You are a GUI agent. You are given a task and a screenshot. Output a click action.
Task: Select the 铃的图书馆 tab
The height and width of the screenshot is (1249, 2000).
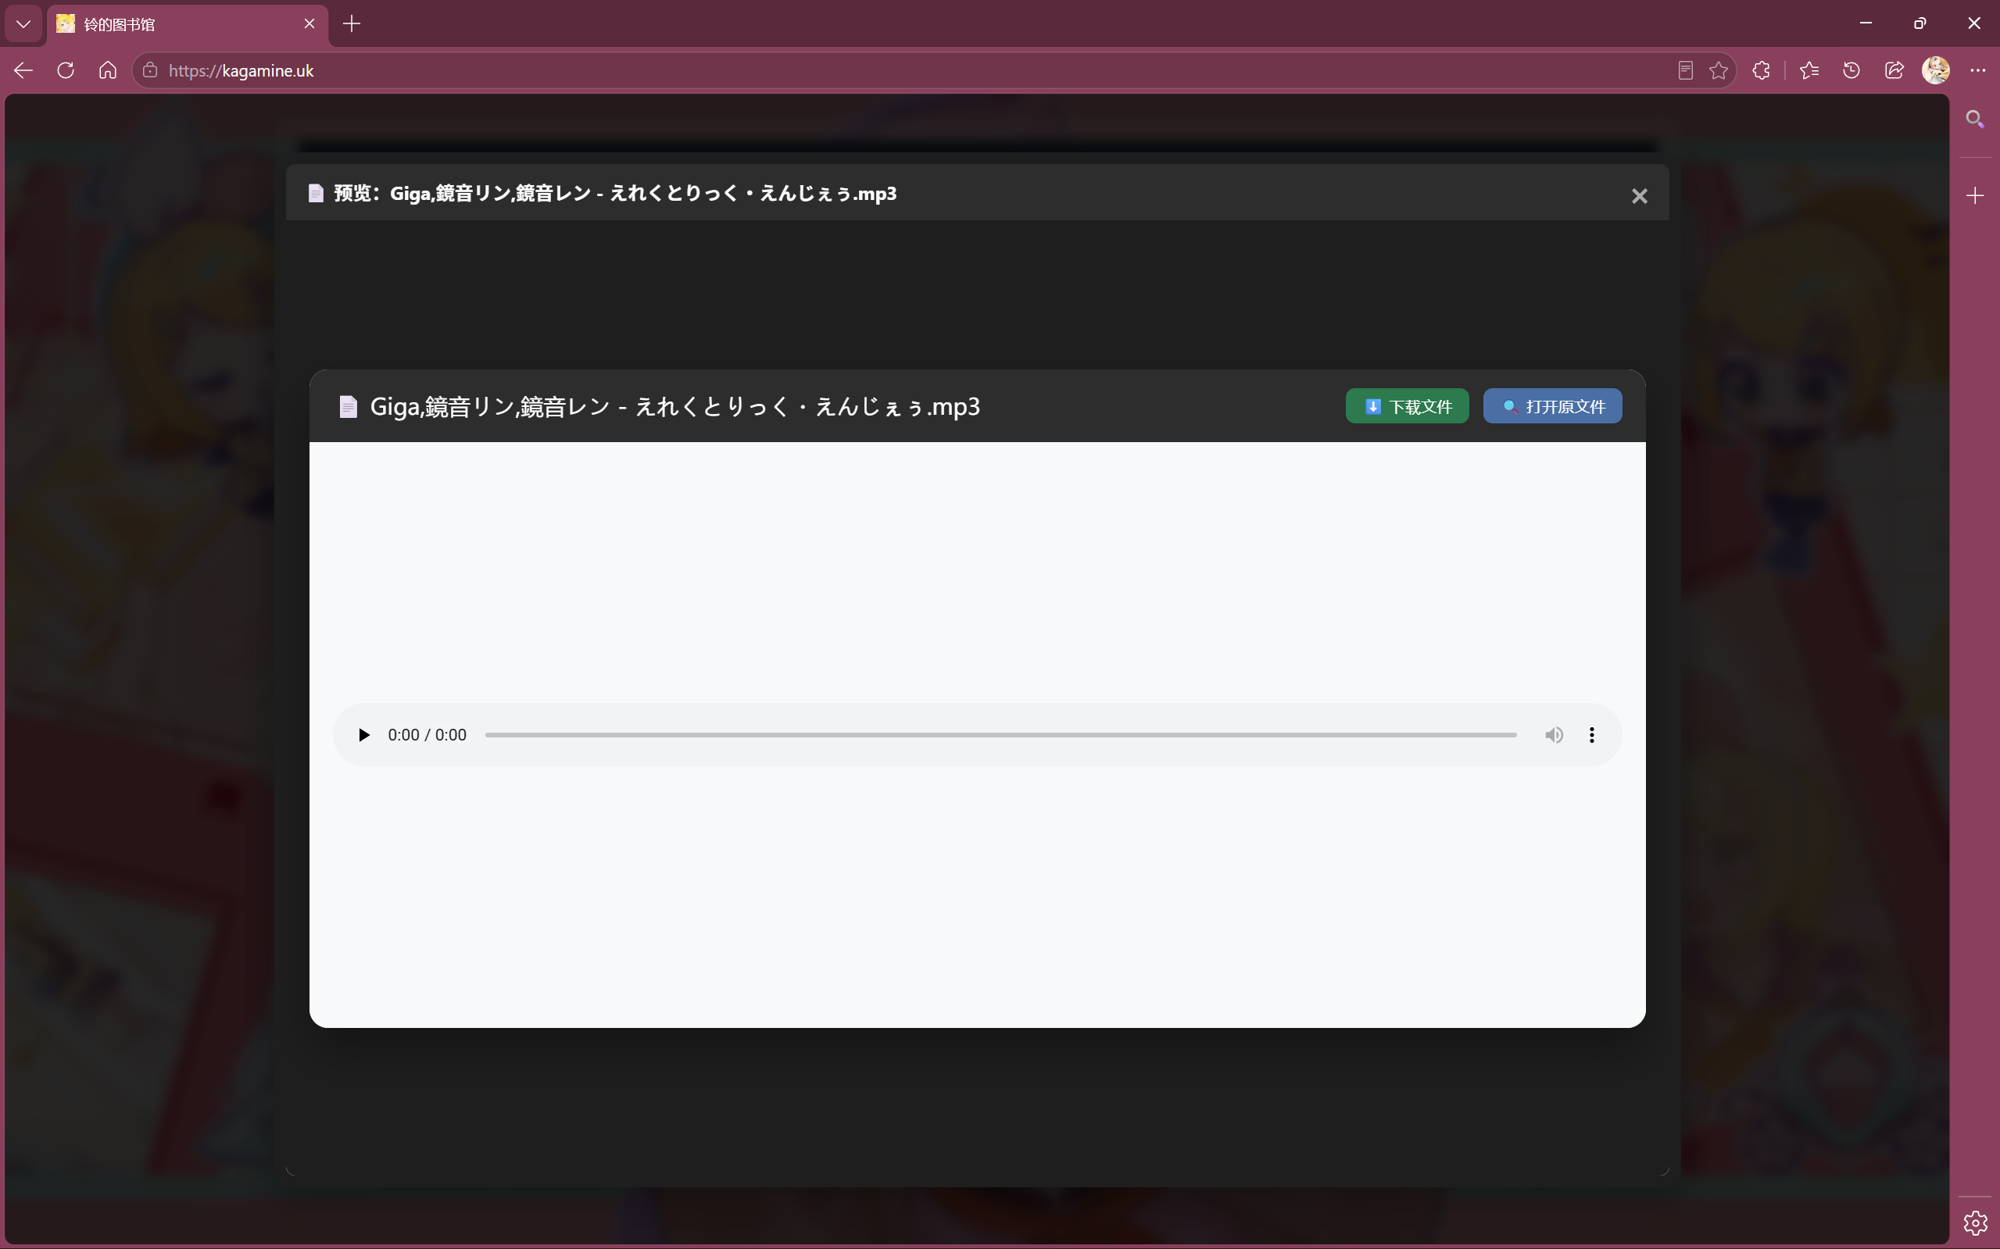point(187,24)
